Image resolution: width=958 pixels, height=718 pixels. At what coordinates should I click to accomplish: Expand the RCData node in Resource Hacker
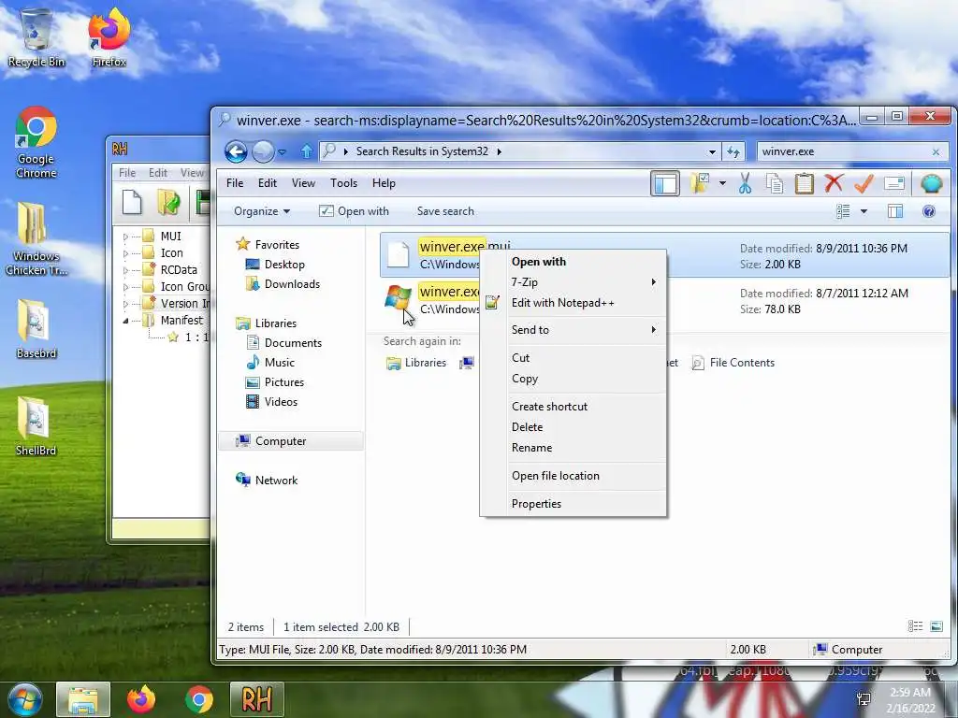(x=125, y=270)
